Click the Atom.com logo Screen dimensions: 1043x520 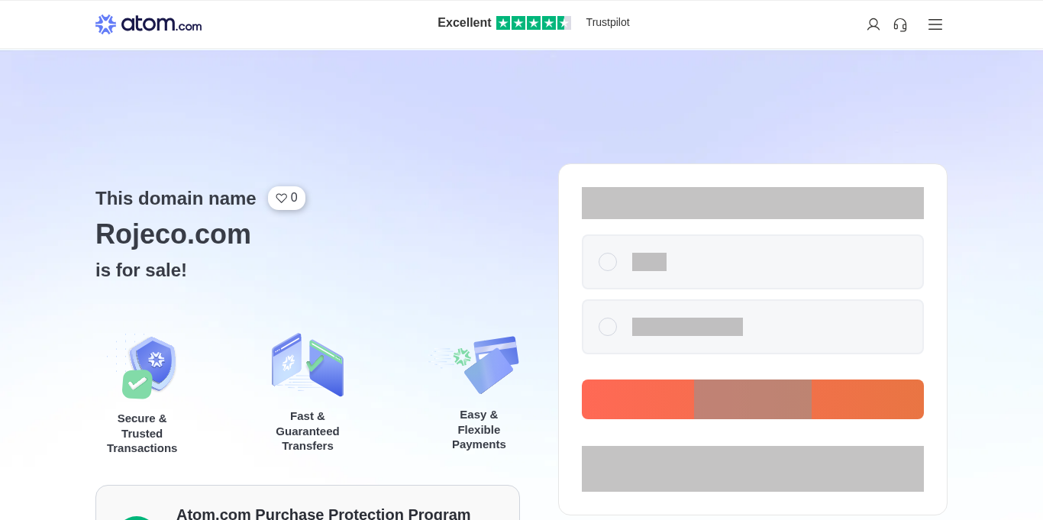149,24
